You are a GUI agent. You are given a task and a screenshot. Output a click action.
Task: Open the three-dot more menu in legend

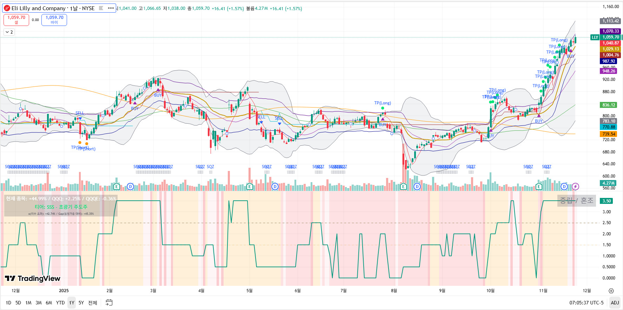pyautogui.click(x=111, y=8)
